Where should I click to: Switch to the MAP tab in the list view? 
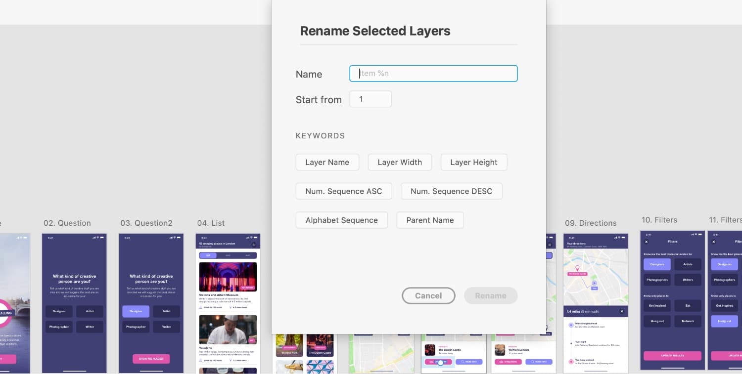click(x=228, y=255)
